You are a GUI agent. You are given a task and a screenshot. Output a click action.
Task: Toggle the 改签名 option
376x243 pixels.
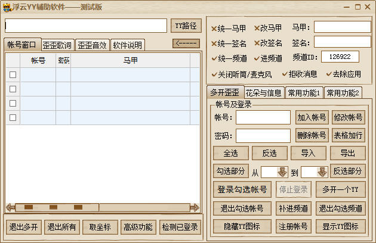click(x=257, y=43)
